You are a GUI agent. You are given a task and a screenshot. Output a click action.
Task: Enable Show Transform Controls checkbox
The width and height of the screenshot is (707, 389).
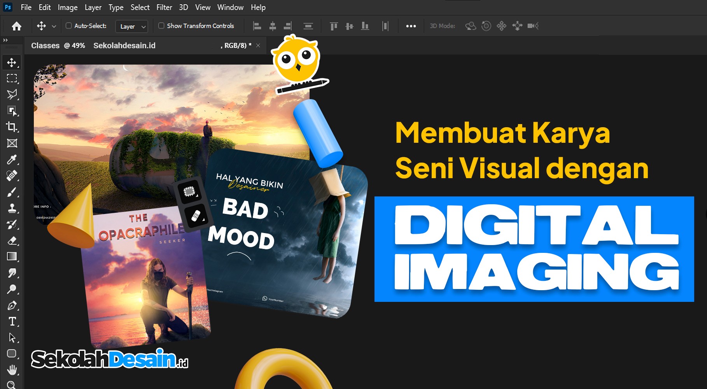pos(161,26)
